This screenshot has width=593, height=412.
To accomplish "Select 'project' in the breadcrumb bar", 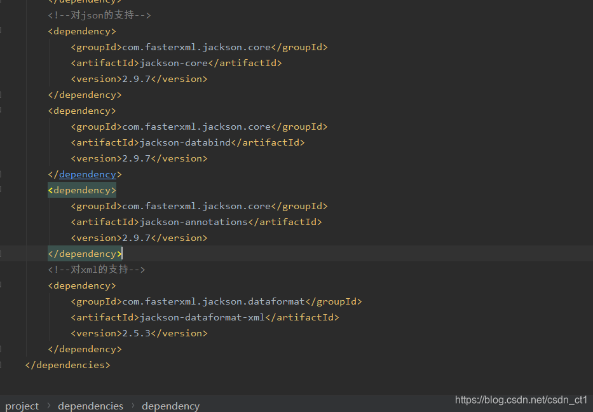I will point(22,406).
